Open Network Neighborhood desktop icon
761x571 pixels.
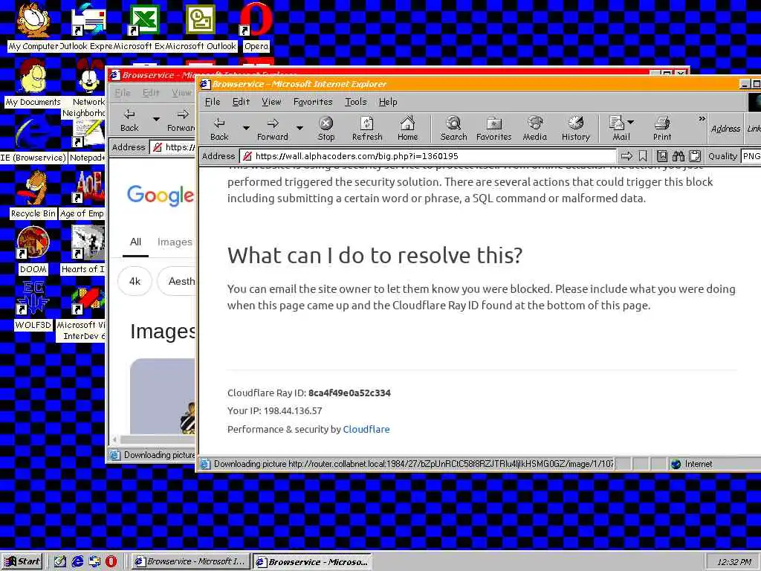click(88, 88)
